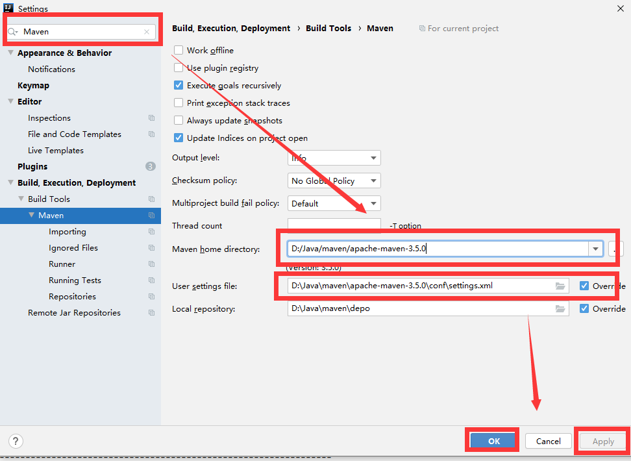
Task: Click the Local repository path field
Action: [428, 309]
